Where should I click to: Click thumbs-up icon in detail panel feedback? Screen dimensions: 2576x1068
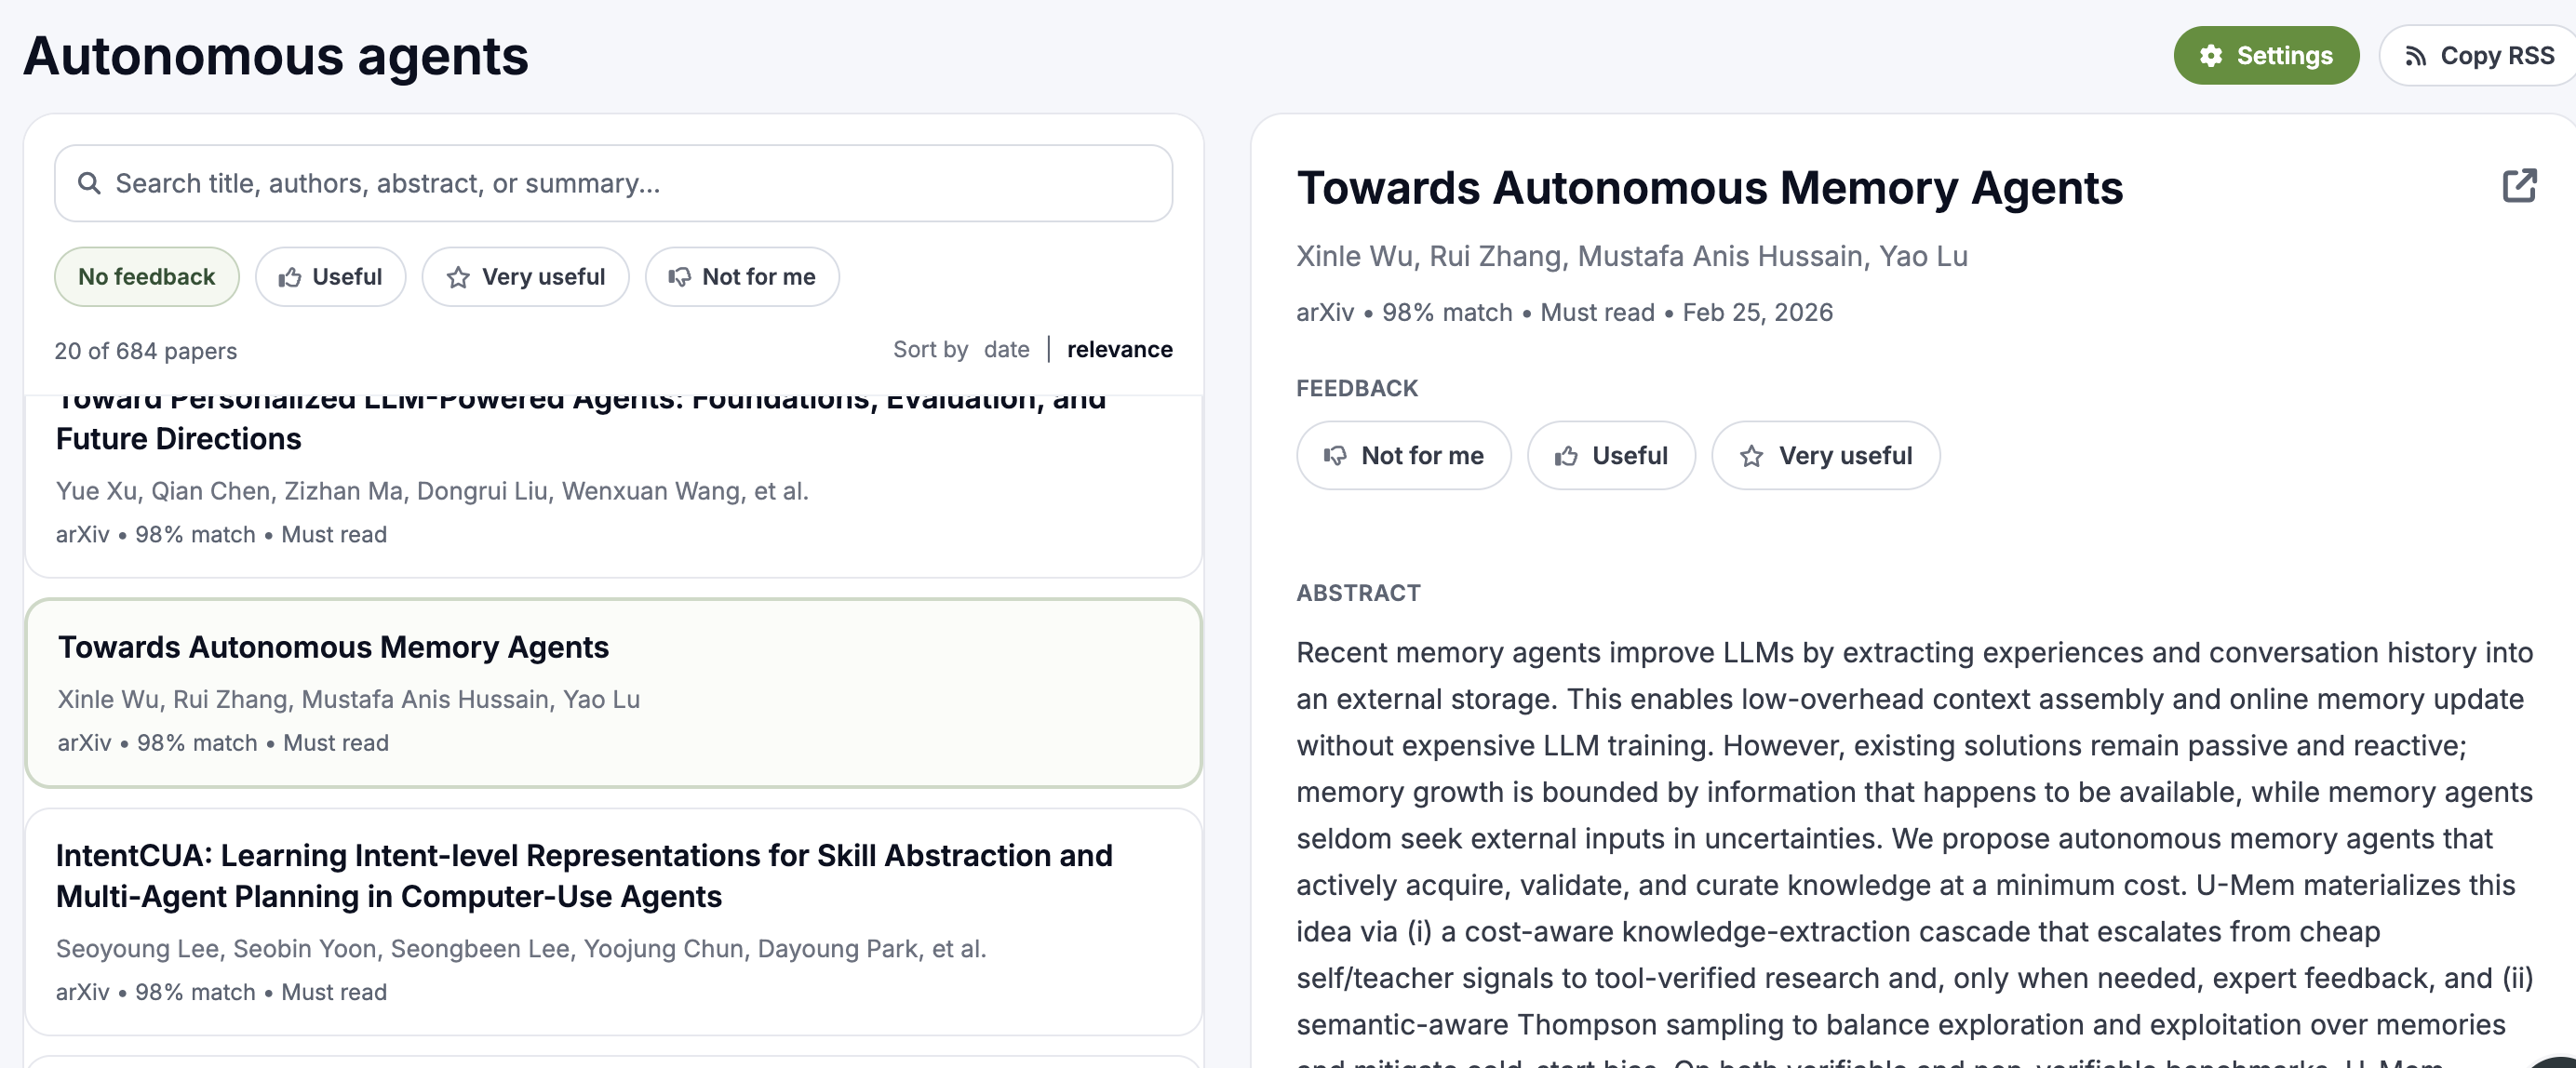point(1566,456)
